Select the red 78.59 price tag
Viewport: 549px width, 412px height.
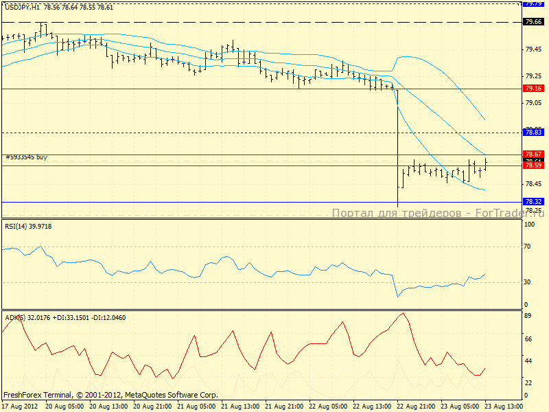coord(533,165)
